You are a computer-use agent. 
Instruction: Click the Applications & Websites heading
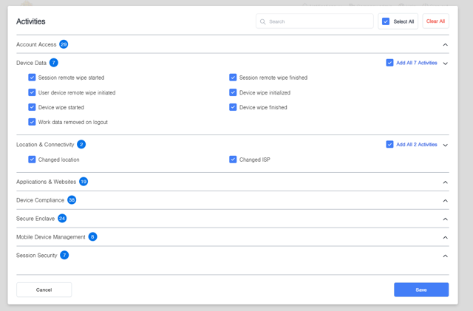[x=46, y=182]
